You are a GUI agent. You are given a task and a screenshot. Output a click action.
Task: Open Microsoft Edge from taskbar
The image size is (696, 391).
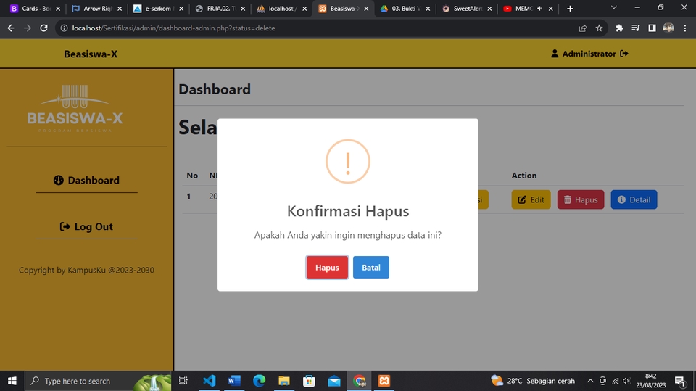click(260, 381)
